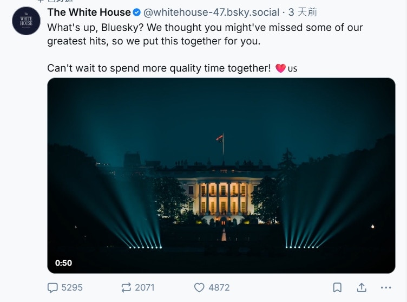This screenshot has height=302, width=407.
Task: Click the blue verified checkmark badge
Action: click(137, 12)
